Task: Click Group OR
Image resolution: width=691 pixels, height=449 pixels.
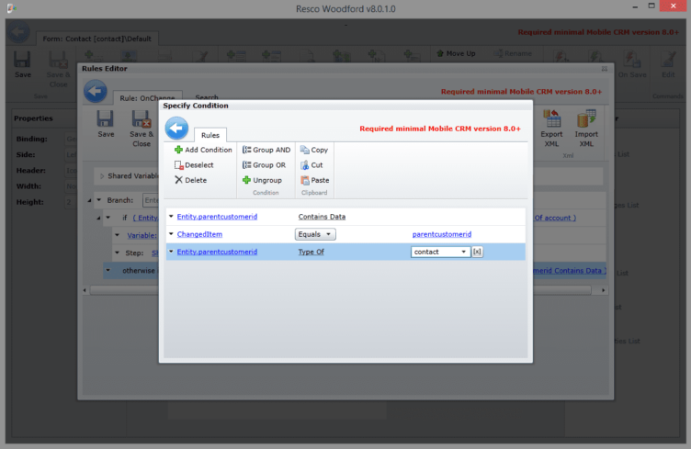Action: click(x=265, y=165)
